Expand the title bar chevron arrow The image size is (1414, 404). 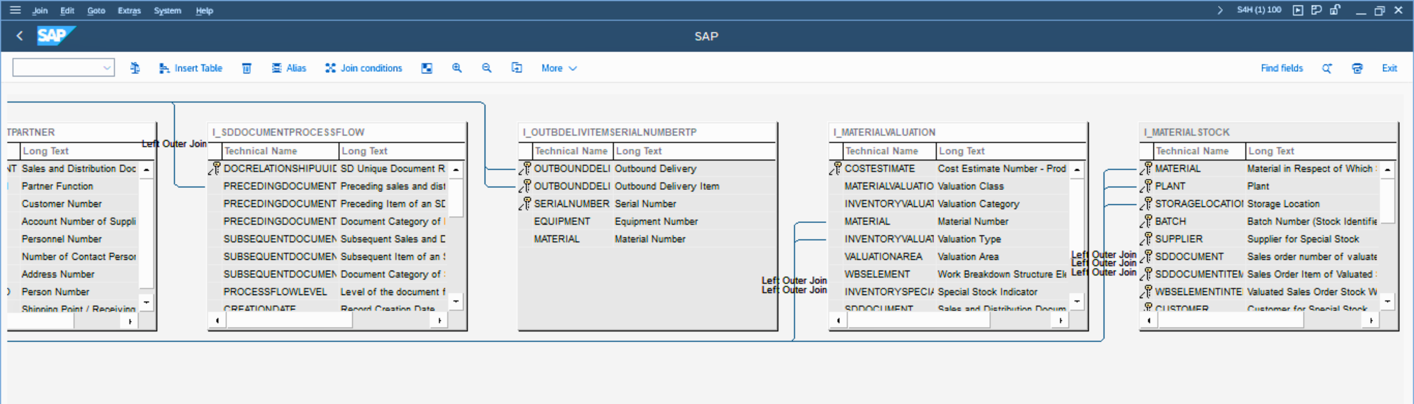1220,10
